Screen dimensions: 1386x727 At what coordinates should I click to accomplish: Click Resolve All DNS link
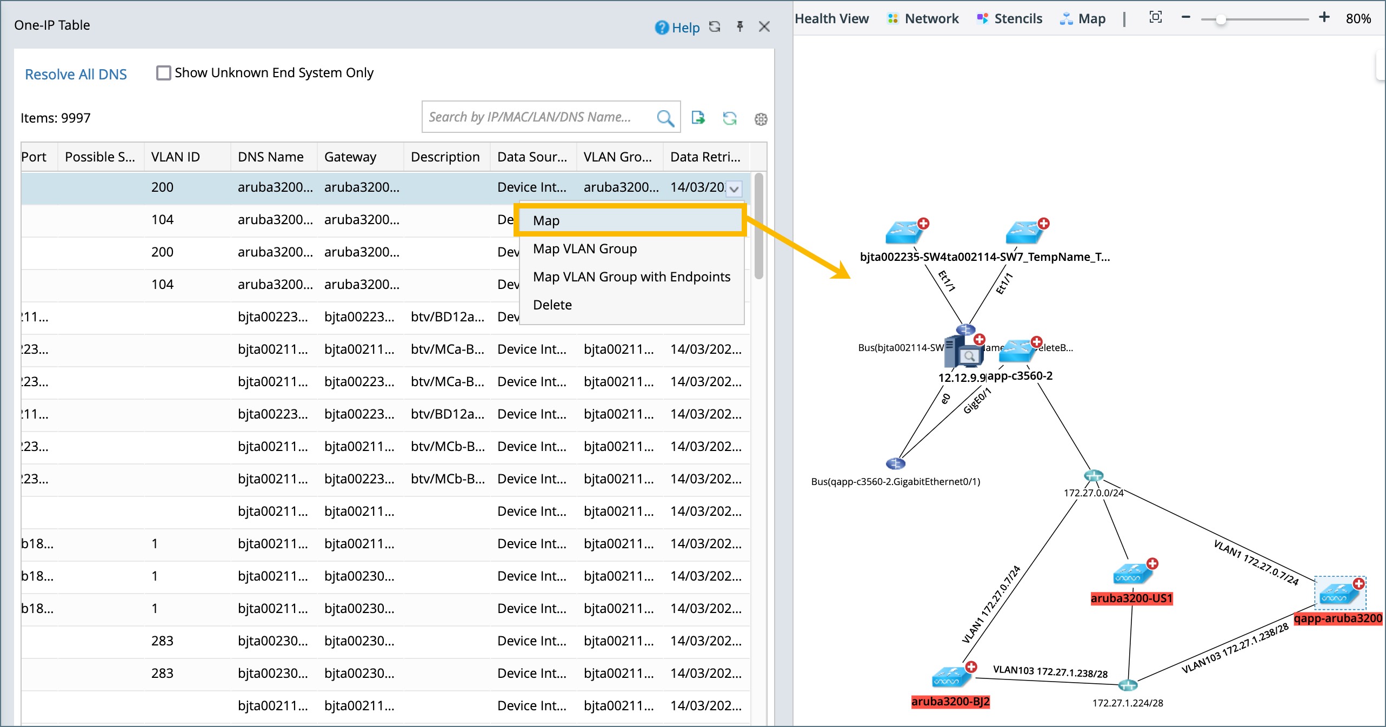tap(76, 74)
